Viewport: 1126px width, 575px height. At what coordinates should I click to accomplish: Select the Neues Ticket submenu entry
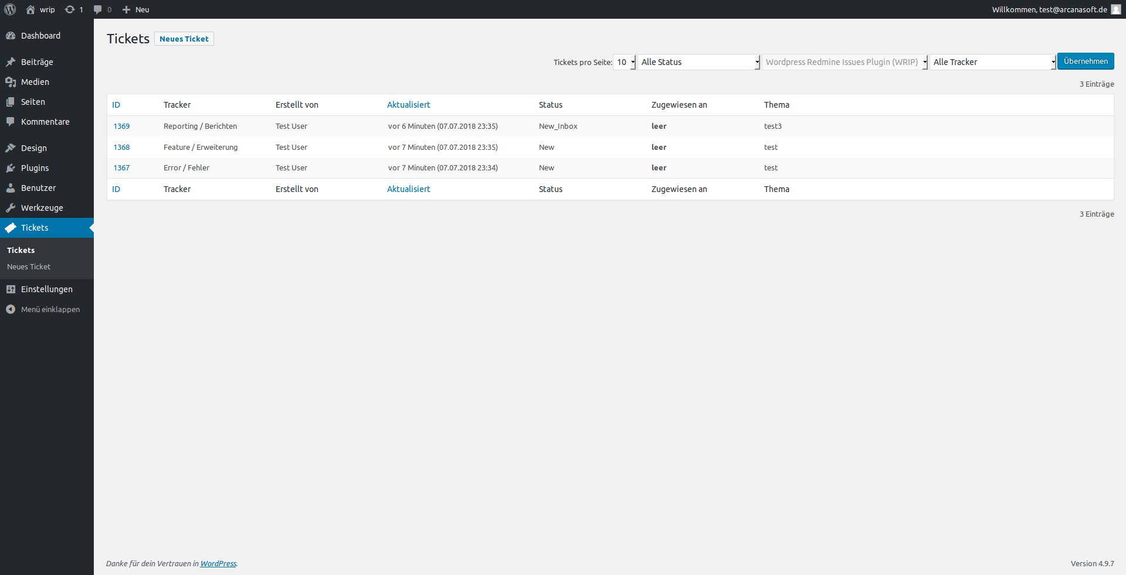[29, 266]
